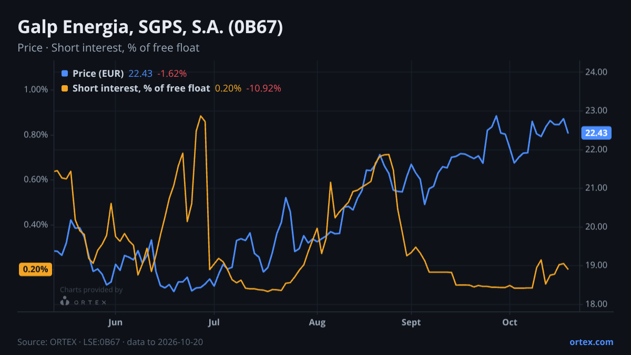Click the 1.00% left axis label
This screenshot has width=631, height=355.
36,89
